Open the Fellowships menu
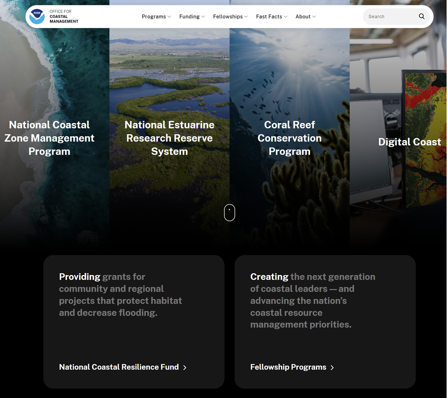 230,17
